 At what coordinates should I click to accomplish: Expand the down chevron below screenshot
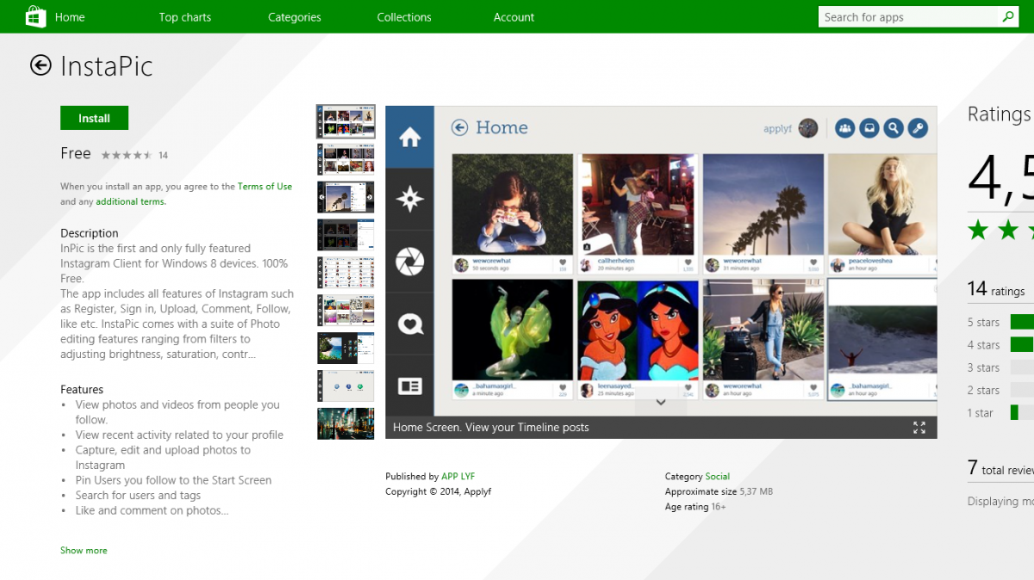coord(661,402)
